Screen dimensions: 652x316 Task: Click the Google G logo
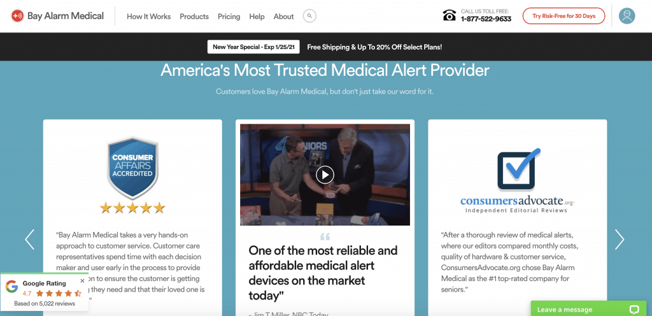(11, 287)
